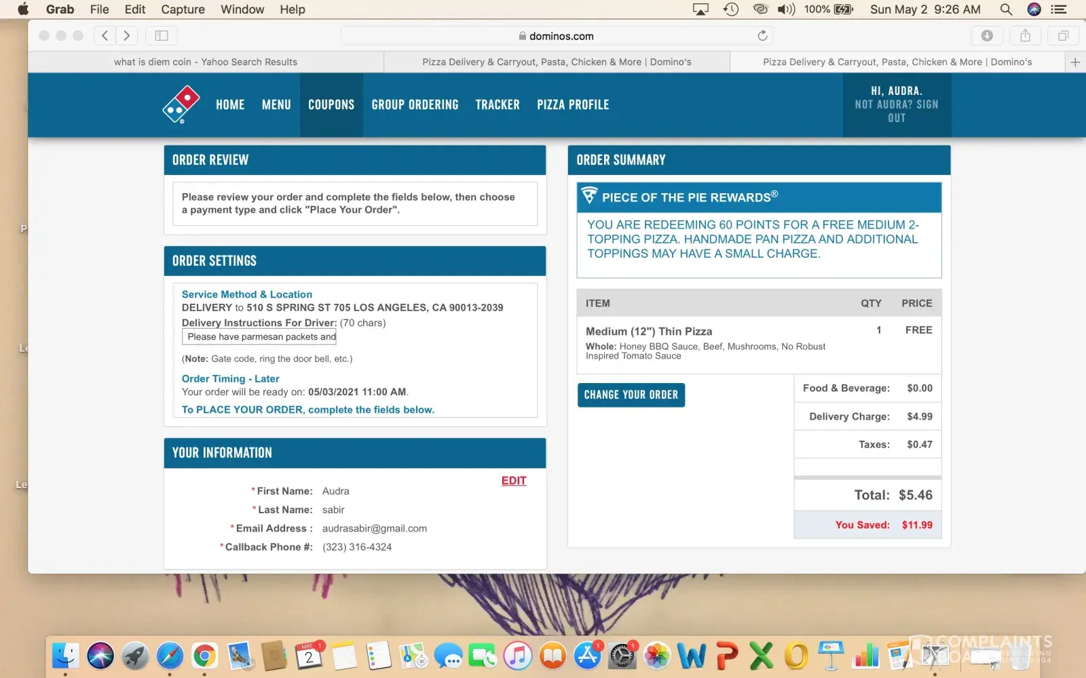
Task: Switch to the rightmost Domino's tab
Action: pyautogui.click(x=897, y=62)
